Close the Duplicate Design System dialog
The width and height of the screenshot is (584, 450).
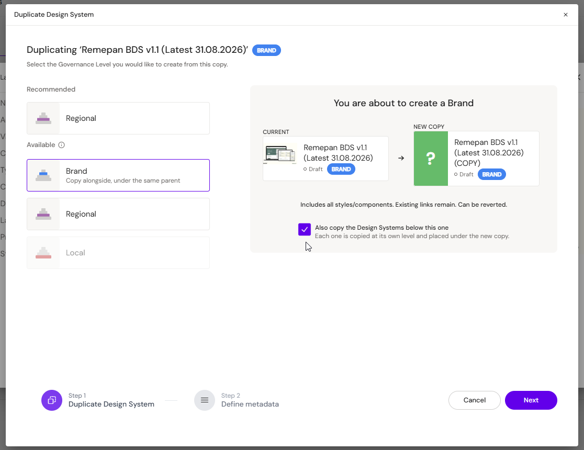(x=565, y=15)
